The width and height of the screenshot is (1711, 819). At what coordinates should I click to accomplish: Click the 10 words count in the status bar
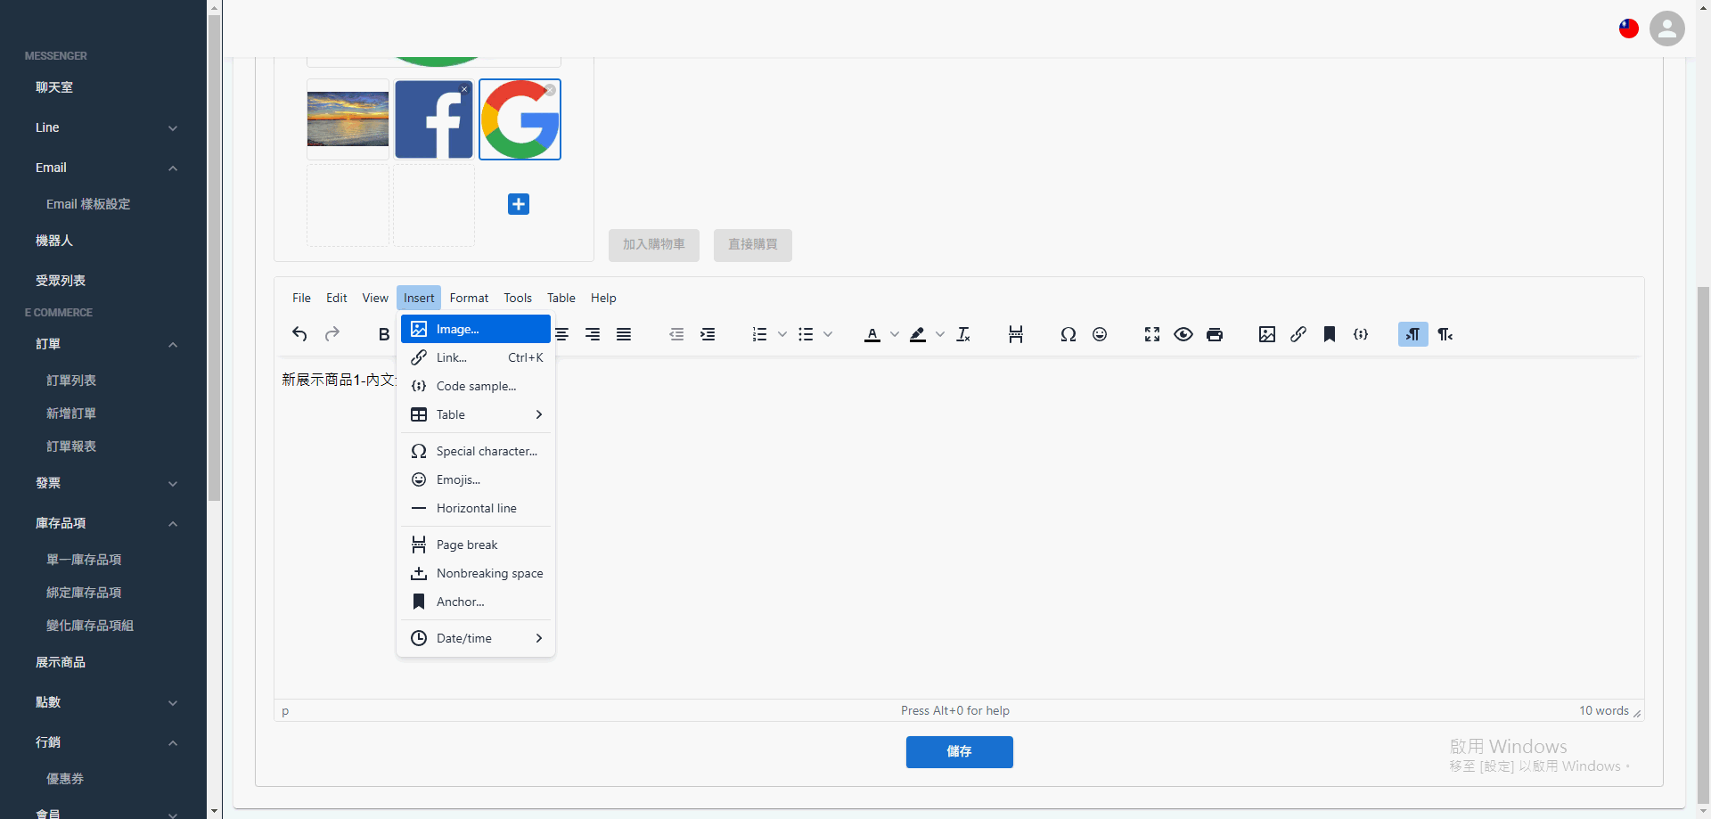[1604, 710]
